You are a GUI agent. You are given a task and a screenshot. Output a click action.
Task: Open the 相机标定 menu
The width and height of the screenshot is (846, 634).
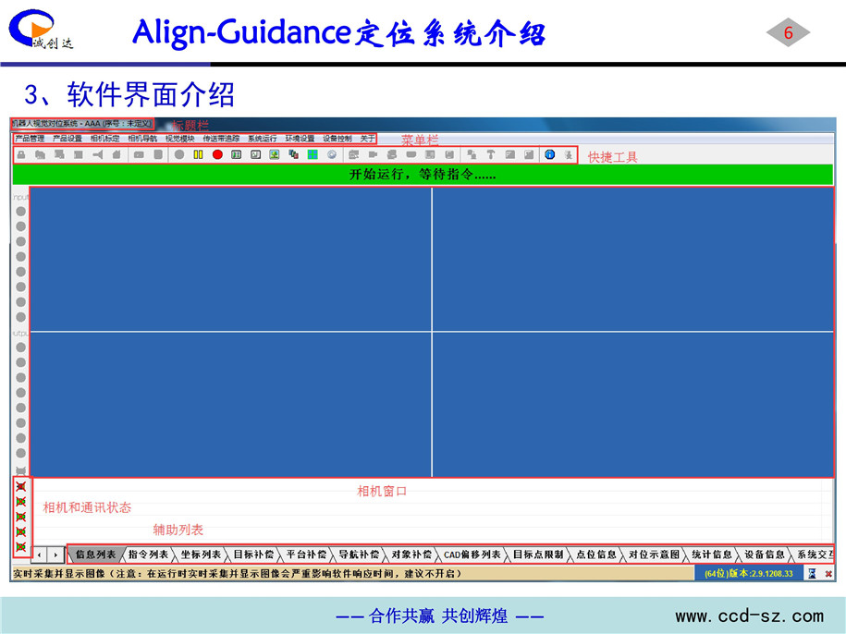click(104, 139)
